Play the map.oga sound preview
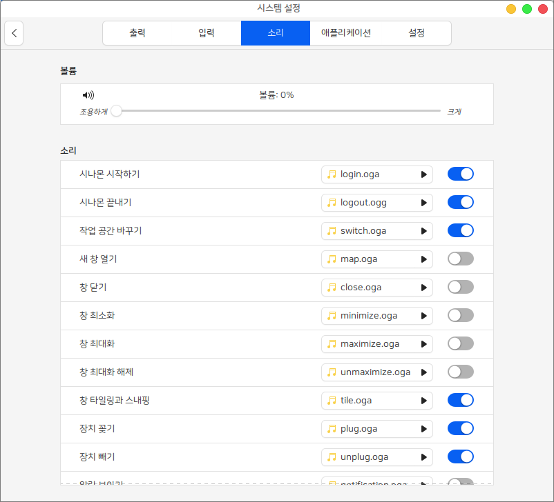The width and height of the screenshot is (554, 502). (423, 259)
